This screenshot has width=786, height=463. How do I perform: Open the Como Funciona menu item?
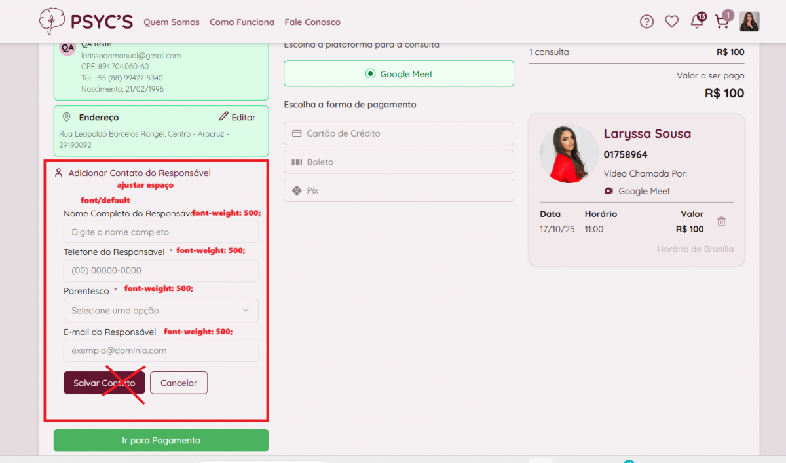(x=242, y=22)
